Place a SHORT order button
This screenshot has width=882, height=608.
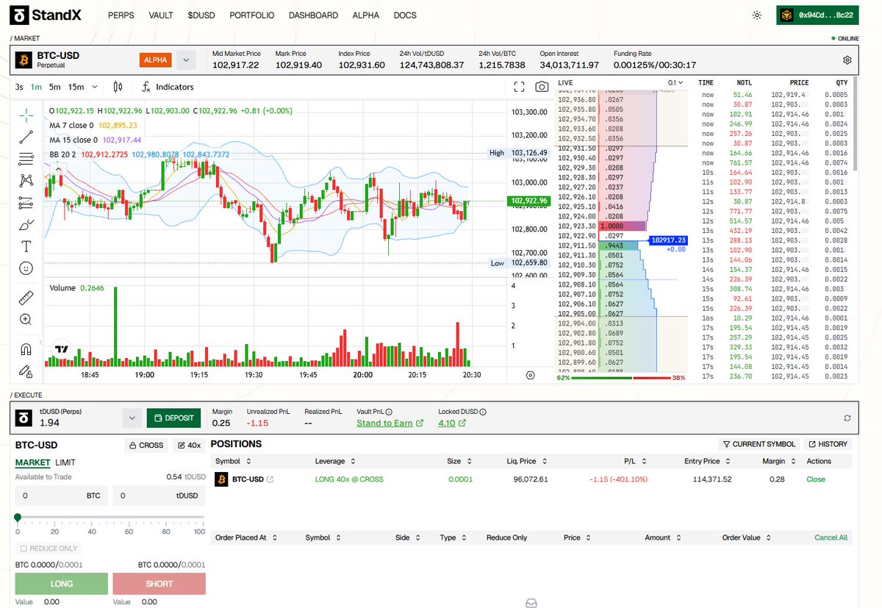[x=159, y=584]
